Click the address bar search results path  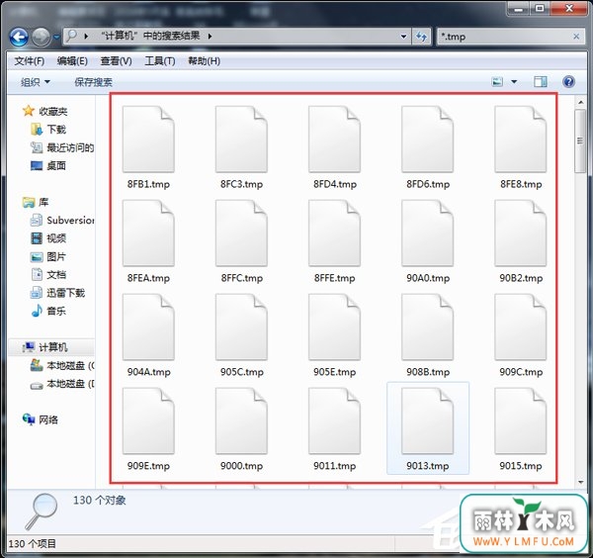[150, 37]
